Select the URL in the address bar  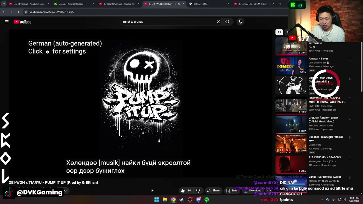(x=52, y=12)
